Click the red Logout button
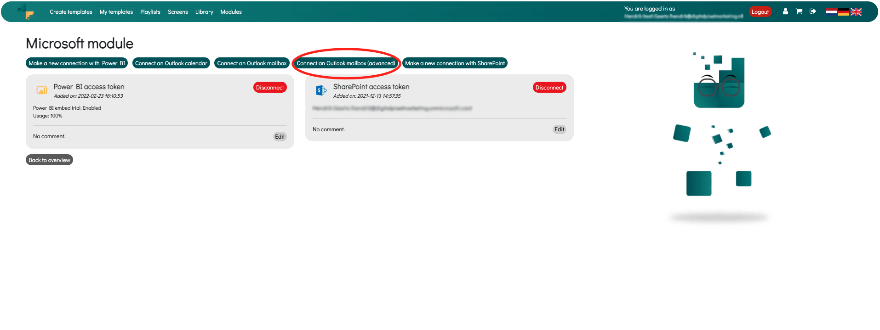 pos(760,12)
